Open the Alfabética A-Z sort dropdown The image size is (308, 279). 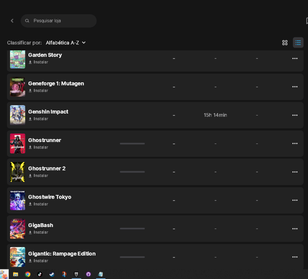[65, 43]
